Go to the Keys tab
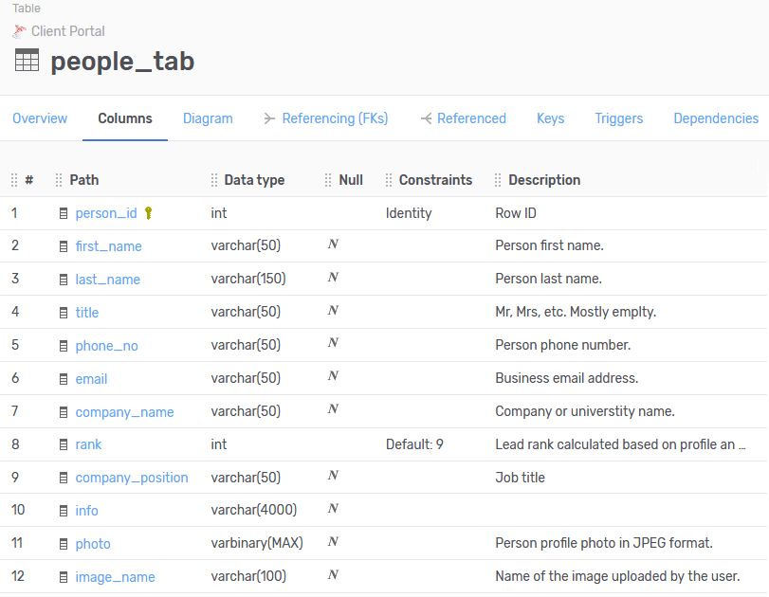The image size is (769, 597). point(550,118)
